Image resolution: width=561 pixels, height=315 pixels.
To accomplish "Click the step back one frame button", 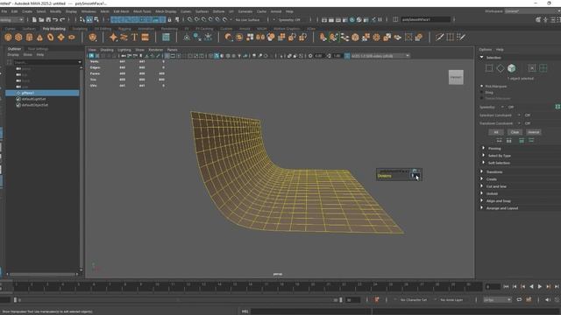I will (515, 286).
